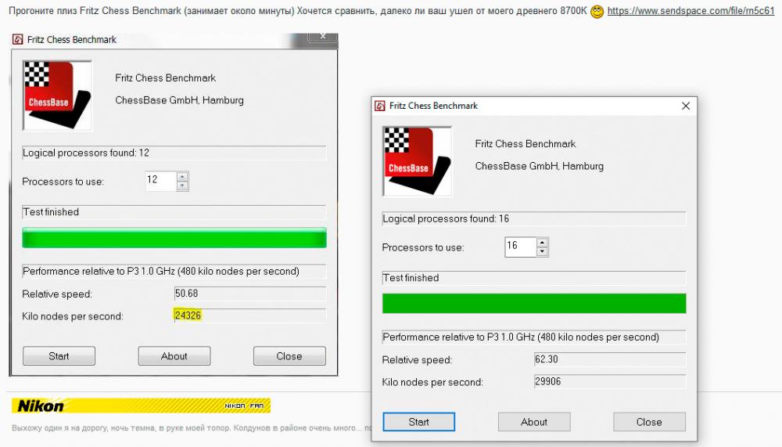The height and width of the screenshot is (447, 782).
Task: Start the benchmark in the right window
Action: coord(419,422)
